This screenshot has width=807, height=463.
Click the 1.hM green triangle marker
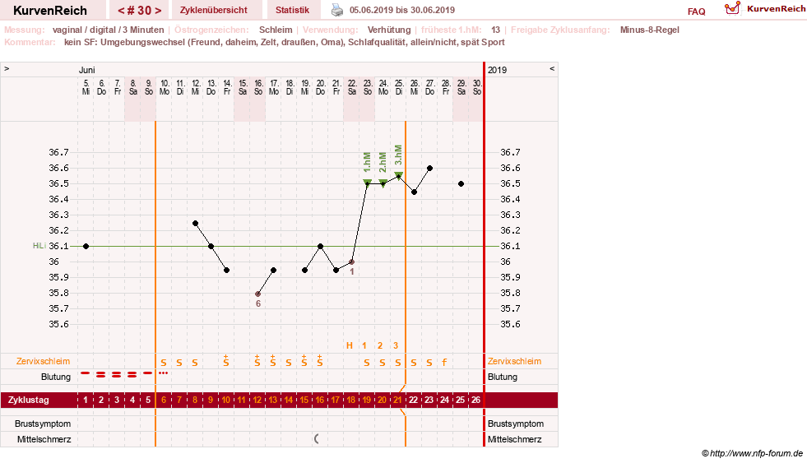[367, 182]
